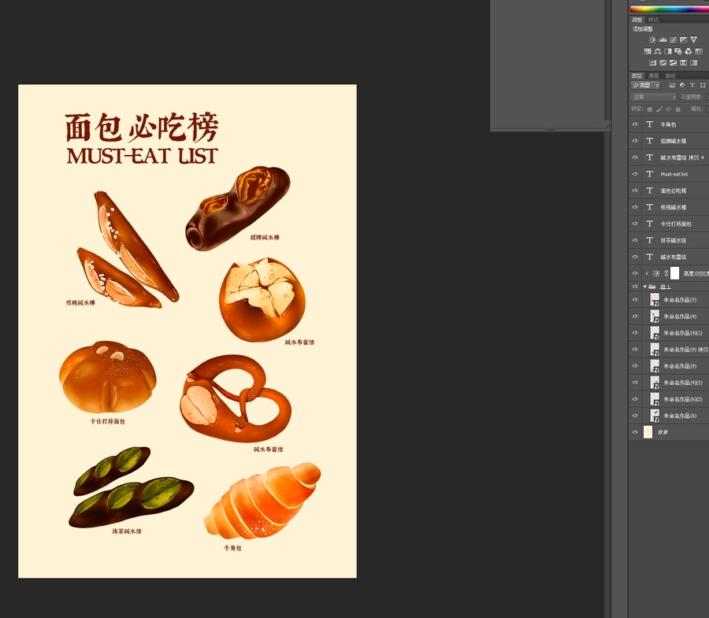Filter layers by text type (T icon)
This screenshot has width=709, height=618.
click(x=692, y=85)
